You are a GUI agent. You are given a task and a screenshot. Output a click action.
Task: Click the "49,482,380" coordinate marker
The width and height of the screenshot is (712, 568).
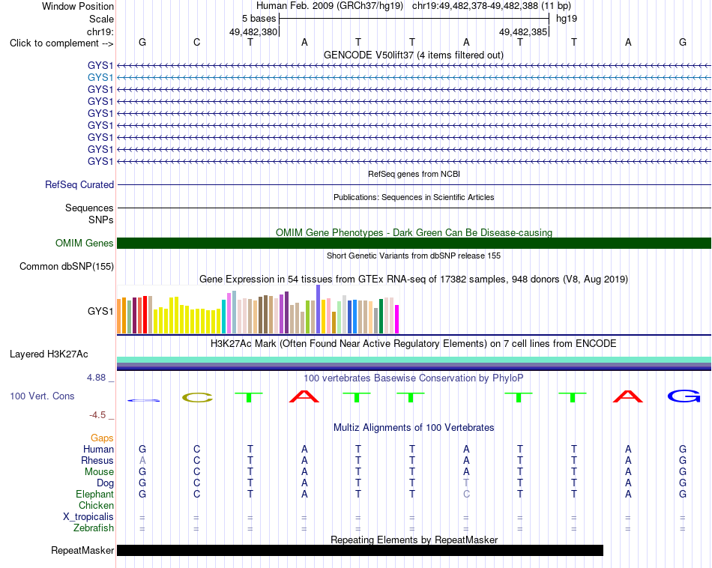[253, 31]
